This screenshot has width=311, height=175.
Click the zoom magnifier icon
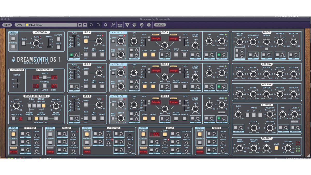click(113, 25)
